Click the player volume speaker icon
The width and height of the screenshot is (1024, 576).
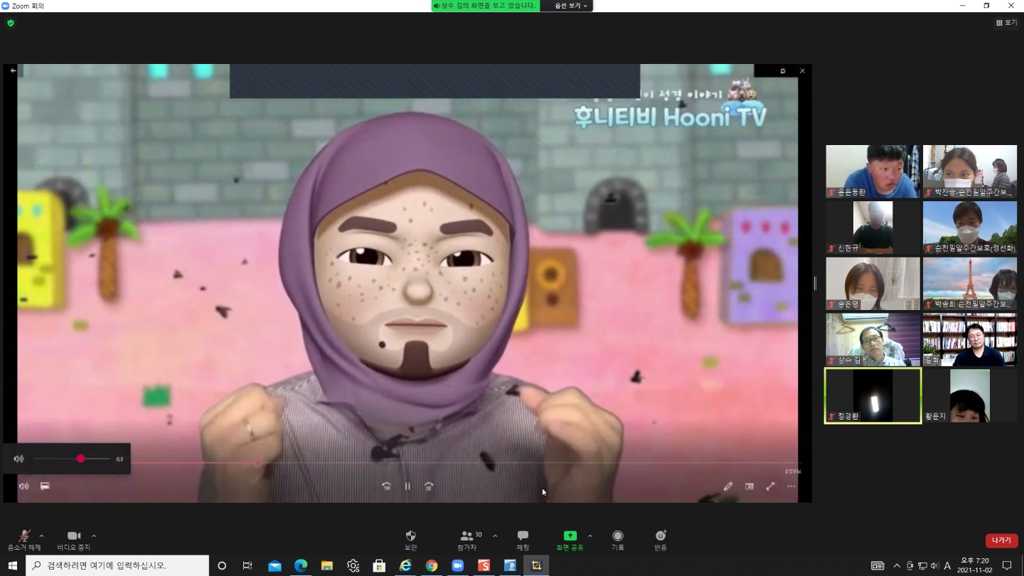coord(23,486)
